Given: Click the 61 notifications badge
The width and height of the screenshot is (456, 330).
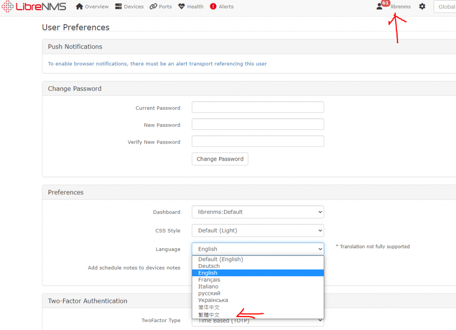Looking at the screenshot, I should click(x=386, y=3).
